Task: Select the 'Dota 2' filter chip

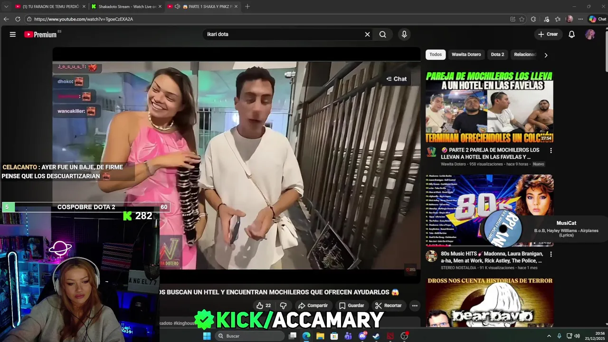Action: click(x=497, y=55)
